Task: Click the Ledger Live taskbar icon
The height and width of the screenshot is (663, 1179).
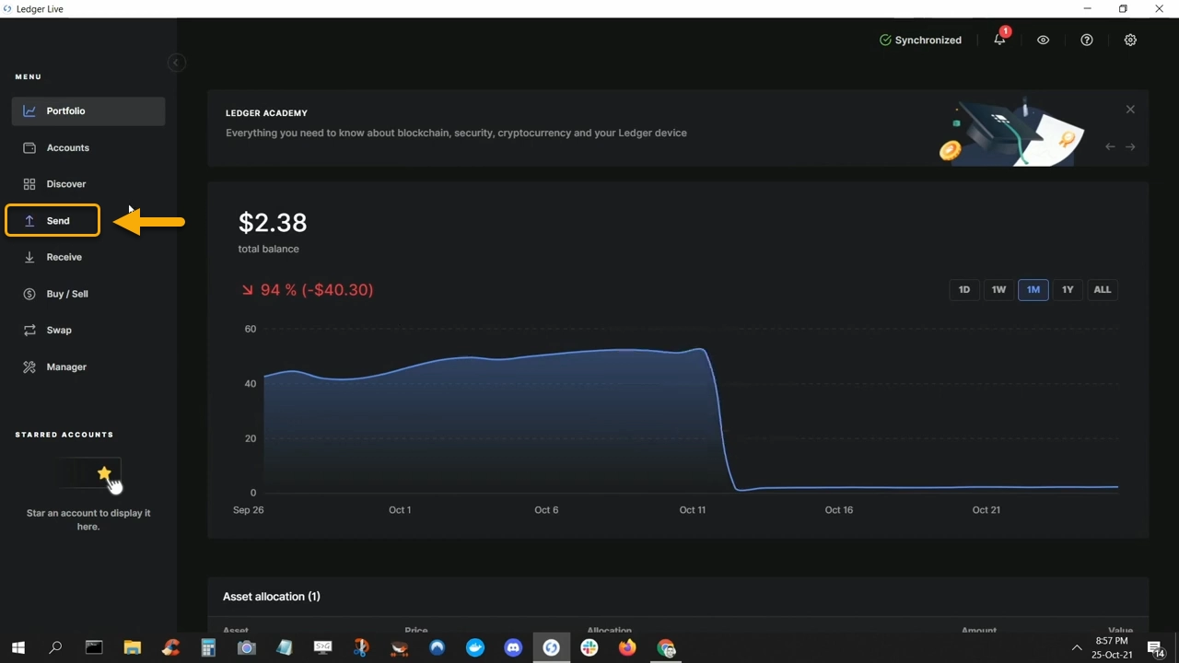Action: 552,648
